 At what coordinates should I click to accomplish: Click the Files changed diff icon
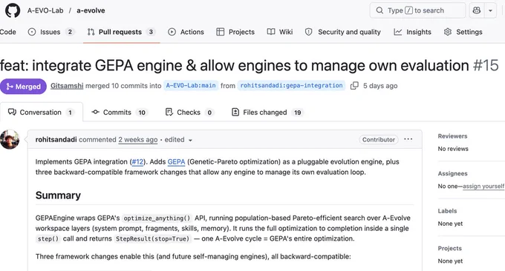[235, 112]
